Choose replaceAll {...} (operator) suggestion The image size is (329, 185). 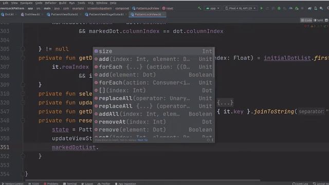click(153, 106)
